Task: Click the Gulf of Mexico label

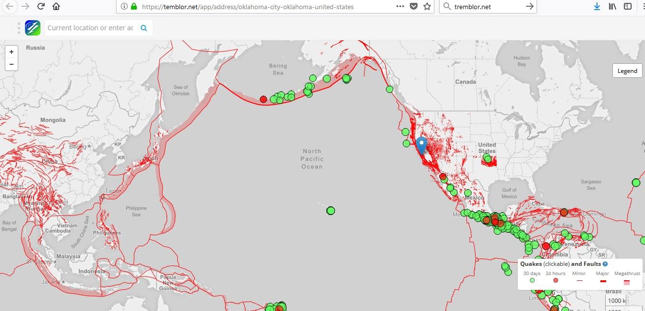Action: [509, 193]
